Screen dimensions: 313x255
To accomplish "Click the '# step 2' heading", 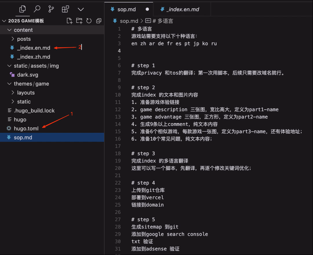I will pos(143,87).
